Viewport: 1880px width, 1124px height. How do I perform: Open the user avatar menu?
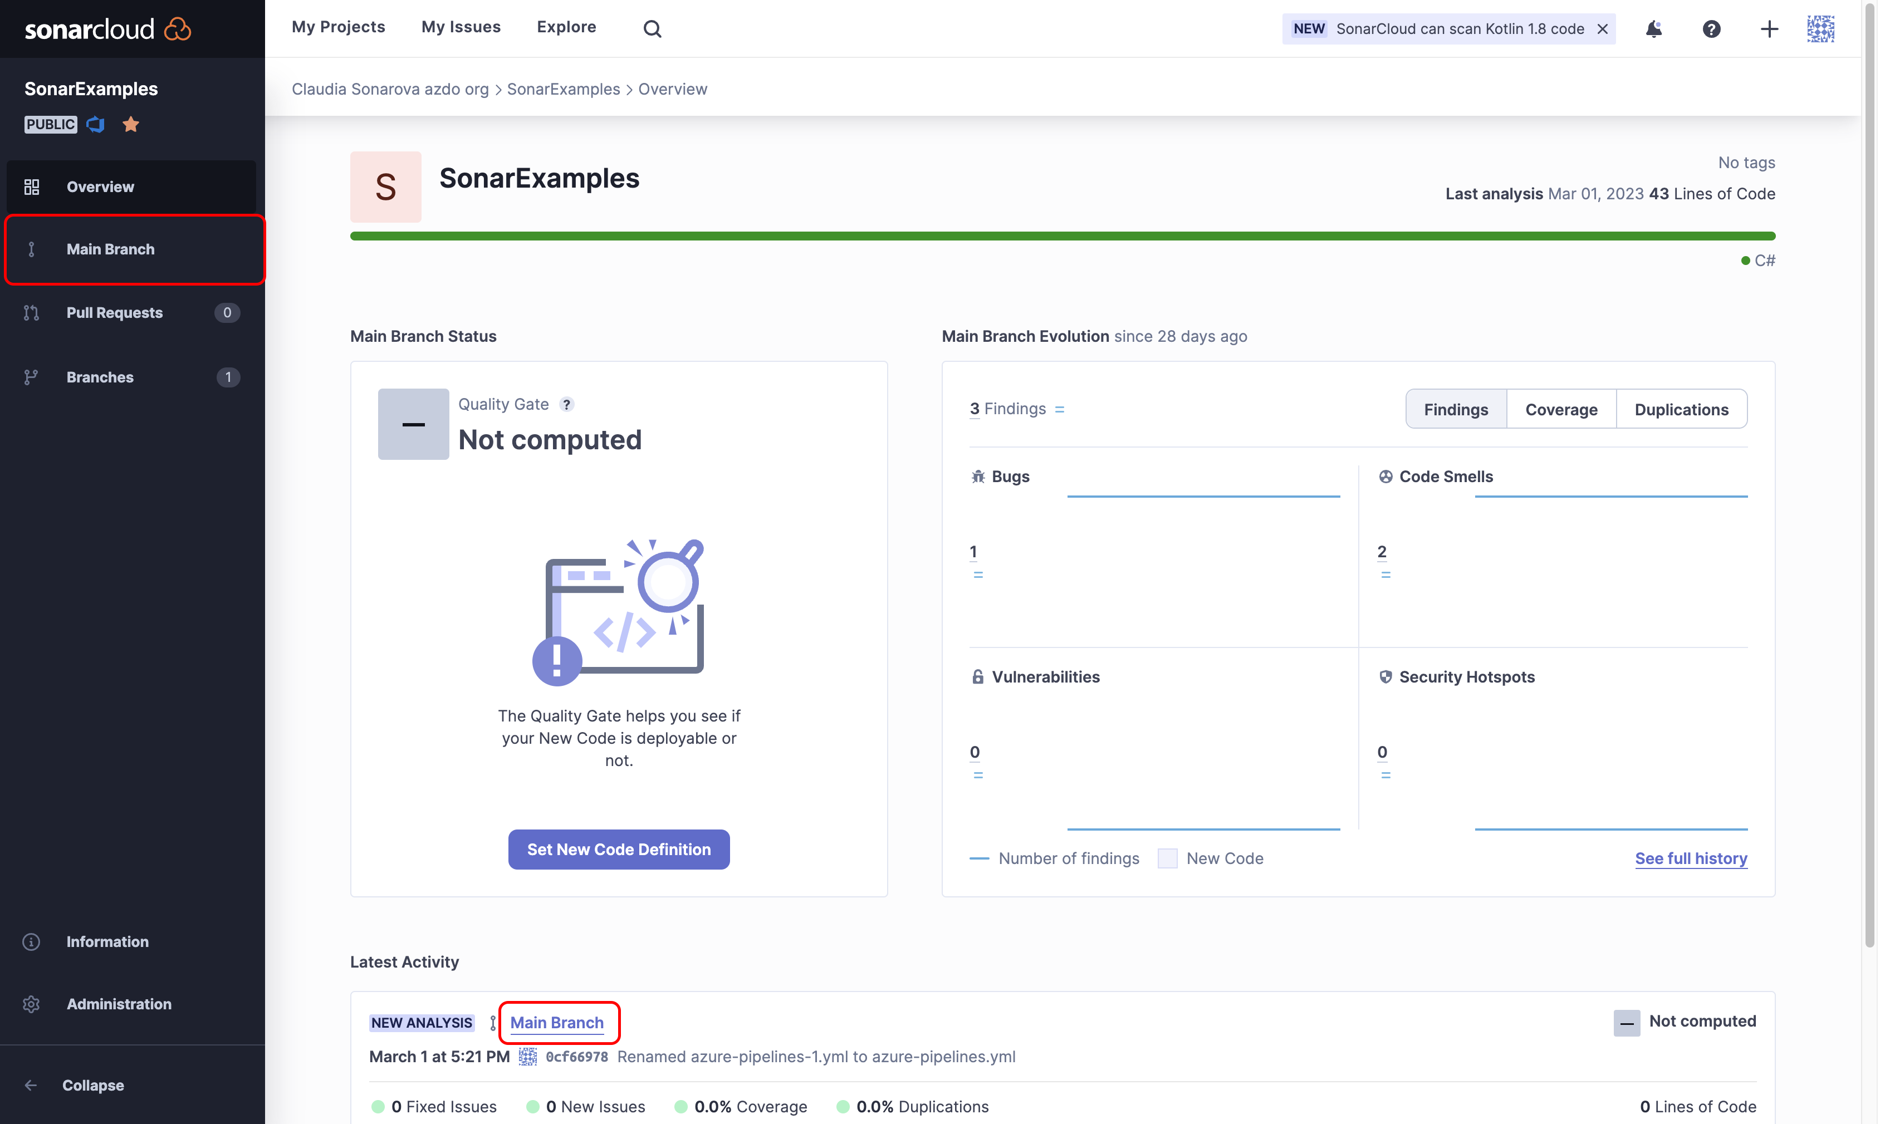point(1820,29)
